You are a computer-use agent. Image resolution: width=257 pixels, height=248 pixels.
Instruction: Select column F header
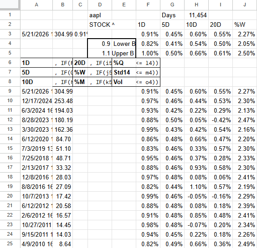pos(148,5)
